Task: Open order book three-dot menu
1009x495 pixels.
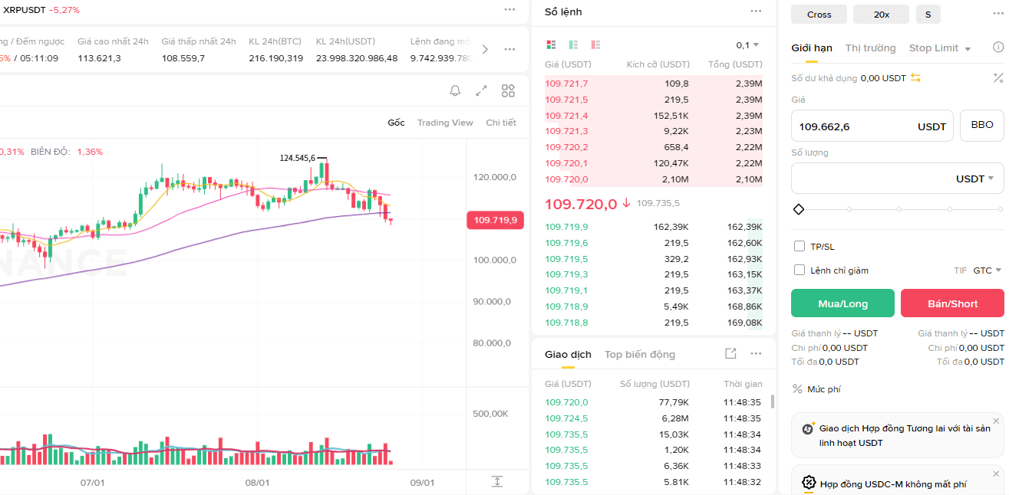Action: pyautogui.click(x=756, y=11)
